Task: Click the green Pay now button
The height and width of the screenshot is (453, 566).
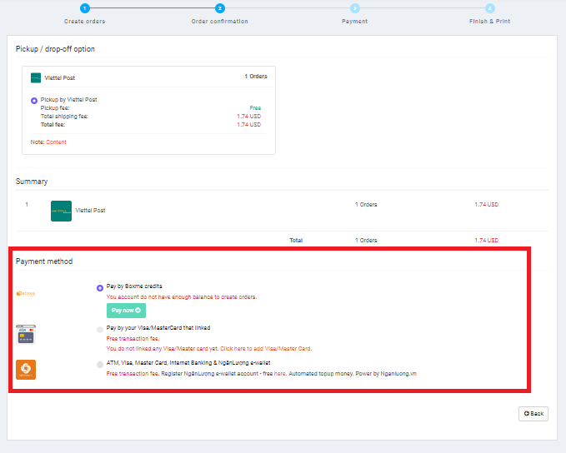Action: 126,311
